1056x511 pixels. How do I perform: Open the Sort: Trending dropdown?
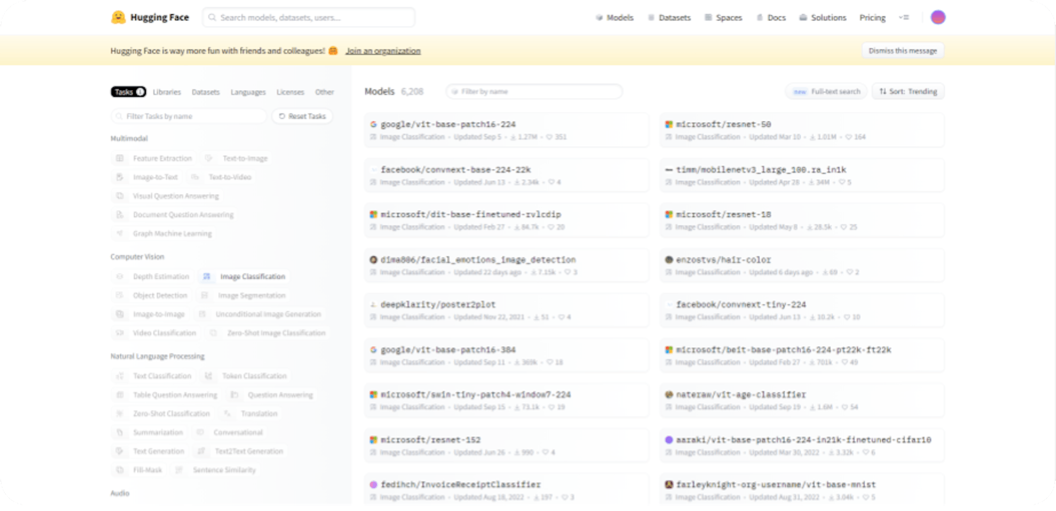pyautogui.click(x=907, y=91)
